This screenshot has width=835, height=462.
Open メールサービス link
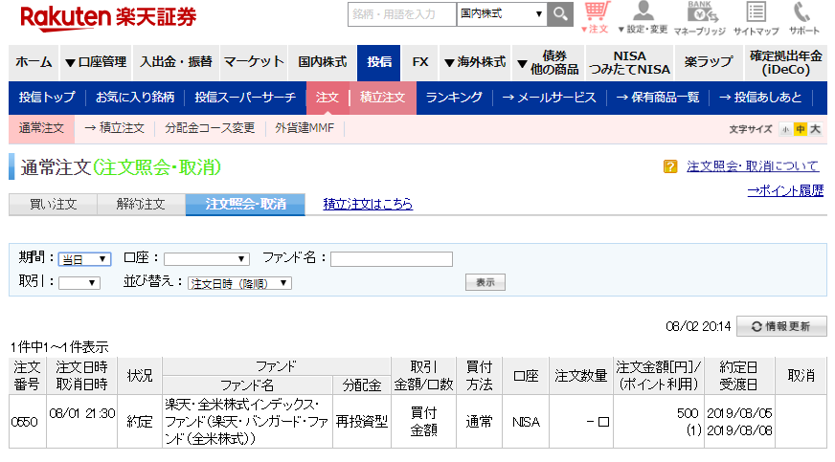[x=549, y=98]
